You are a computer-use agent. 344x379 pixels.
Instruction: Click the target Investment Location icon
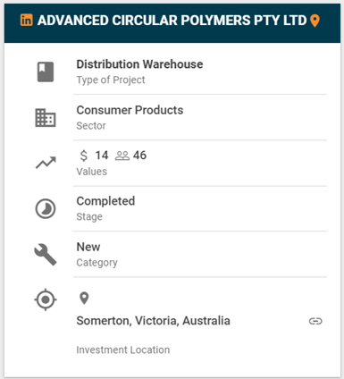[x=46, y=299]
